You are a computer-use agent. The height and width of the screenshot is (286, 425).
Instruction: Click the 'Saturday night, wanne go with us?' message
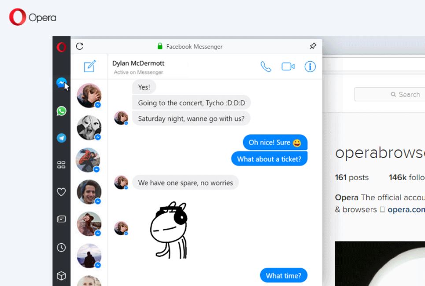point(191,119)
